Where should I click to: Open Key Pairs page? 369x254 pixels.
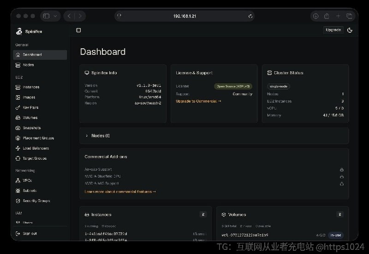click(40, 108)
